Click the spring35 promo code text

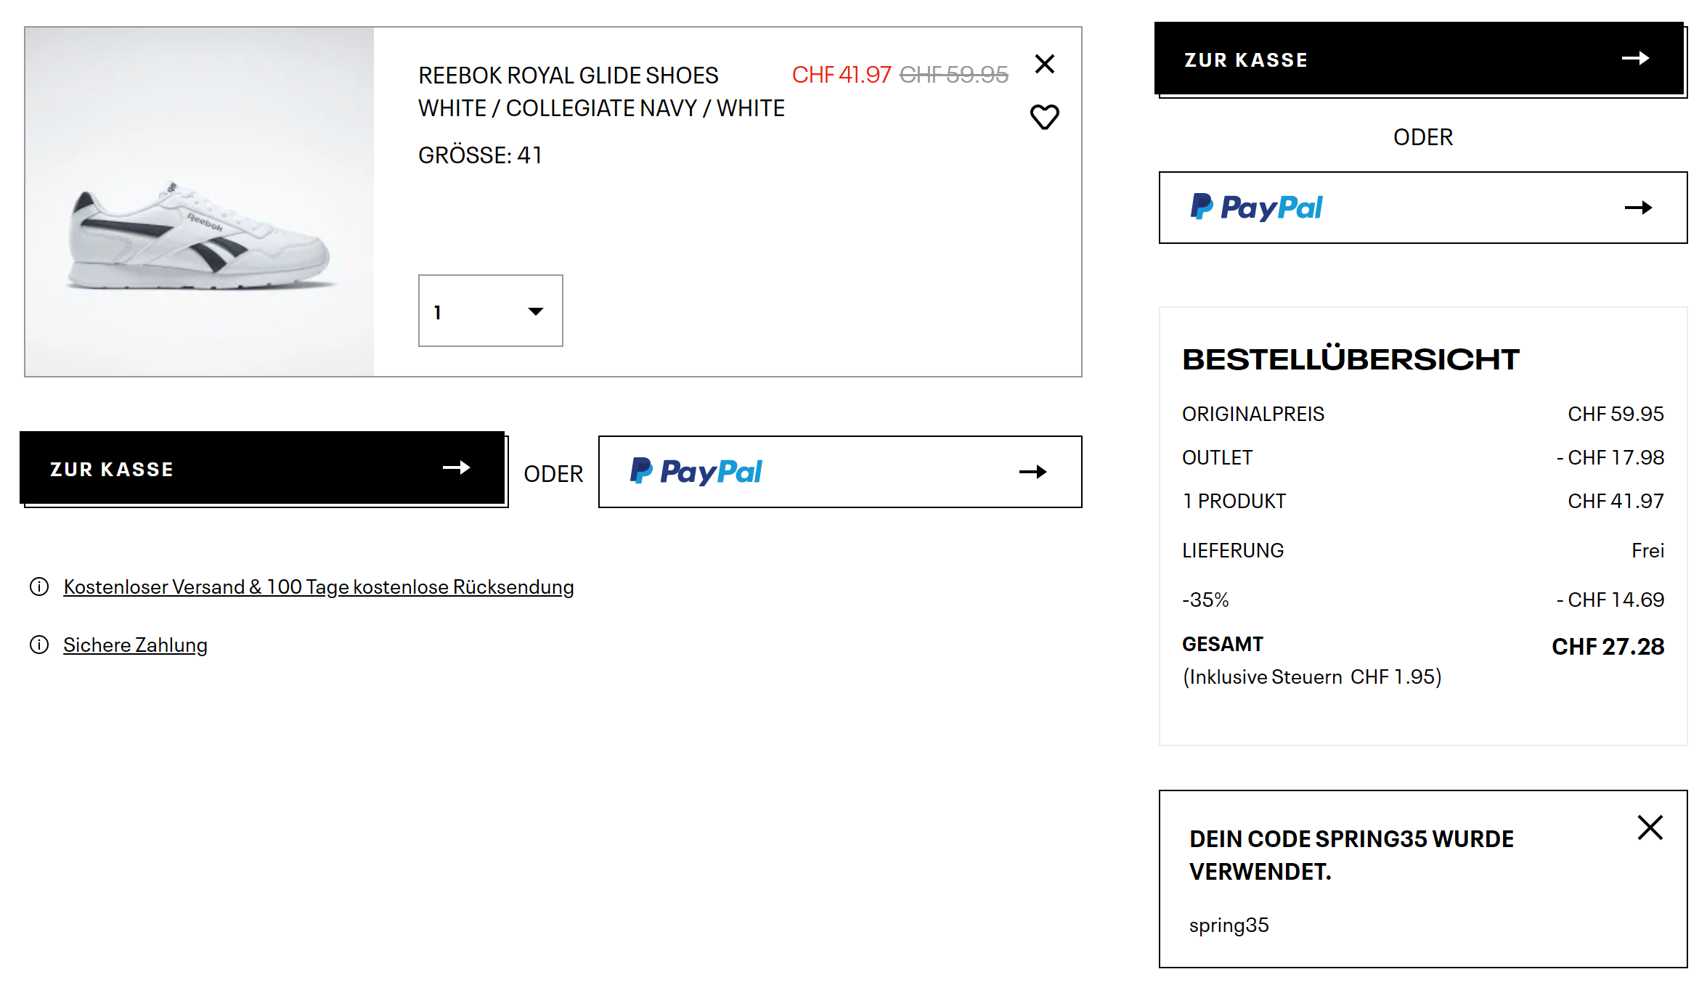[1229, 925]
